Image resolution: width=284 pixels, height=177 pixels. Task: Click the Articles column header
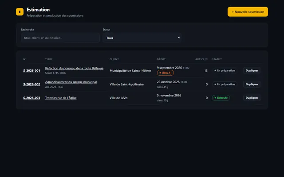201,59
